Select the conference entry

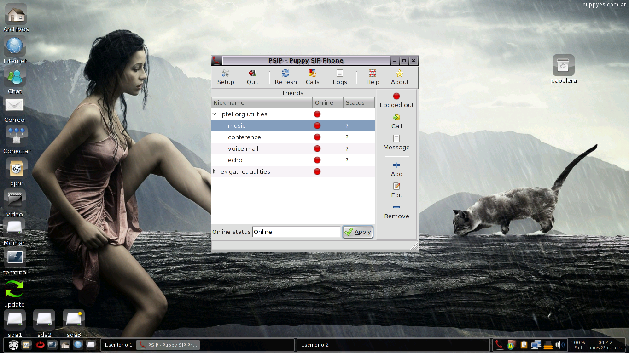[293, 137]
